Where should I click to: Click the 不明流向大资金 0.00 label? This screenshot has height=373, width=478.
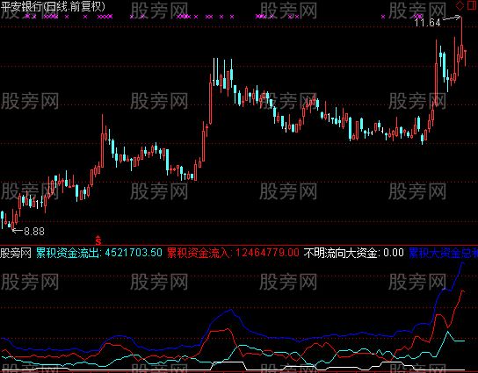pos(353,253)
